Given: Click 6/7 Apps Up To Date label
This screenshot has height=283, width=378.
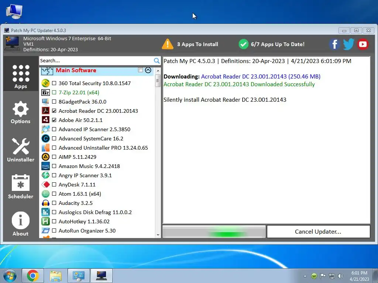Looking at the screenshot, I should tap(278, 44).
